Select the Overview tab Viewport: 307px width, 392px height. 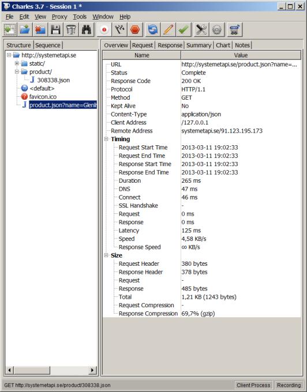coord(116,45)
